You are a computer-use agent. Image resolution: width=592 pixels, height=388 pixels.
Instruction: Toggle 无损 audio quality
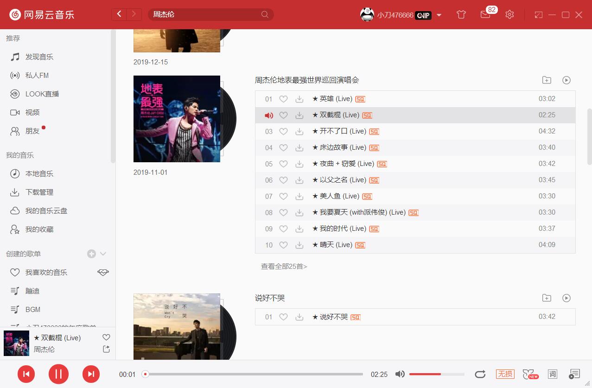[x=505, y=374]
